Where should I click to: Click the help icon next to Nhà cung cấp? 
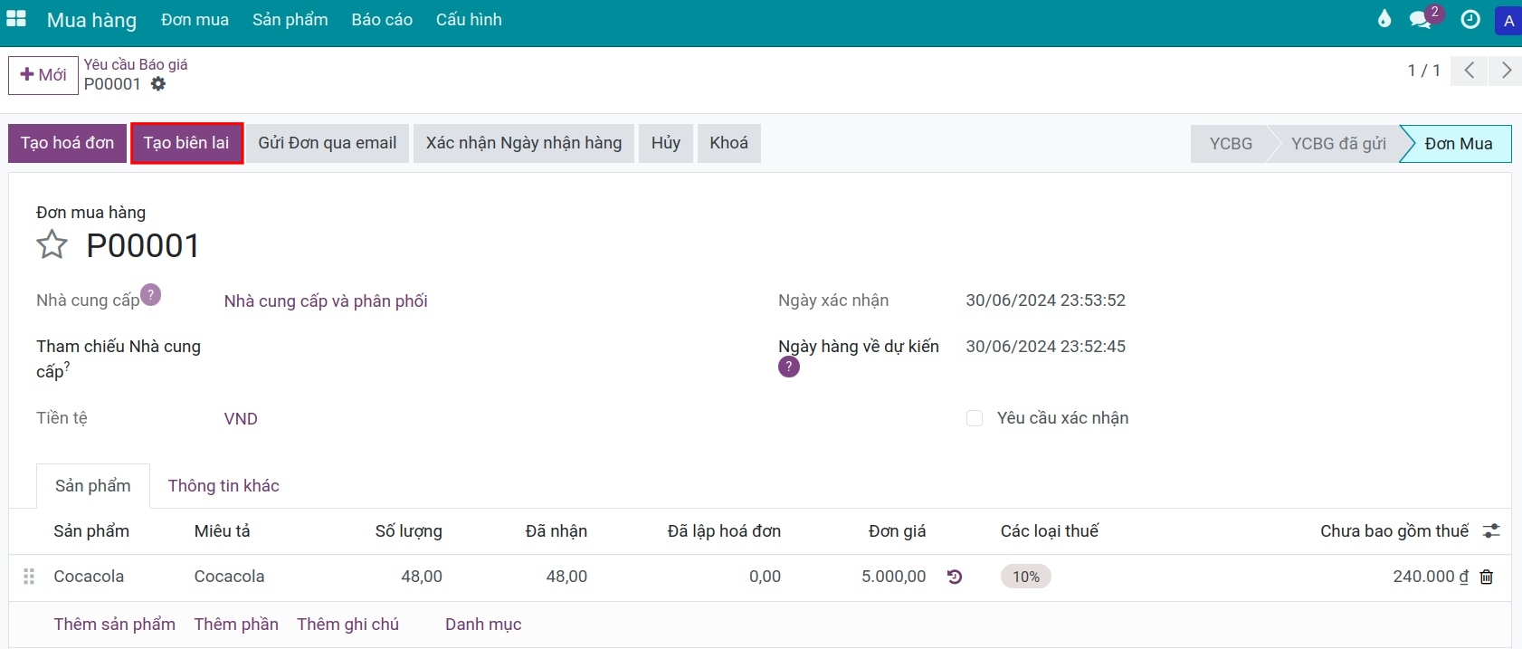point(151,295)
